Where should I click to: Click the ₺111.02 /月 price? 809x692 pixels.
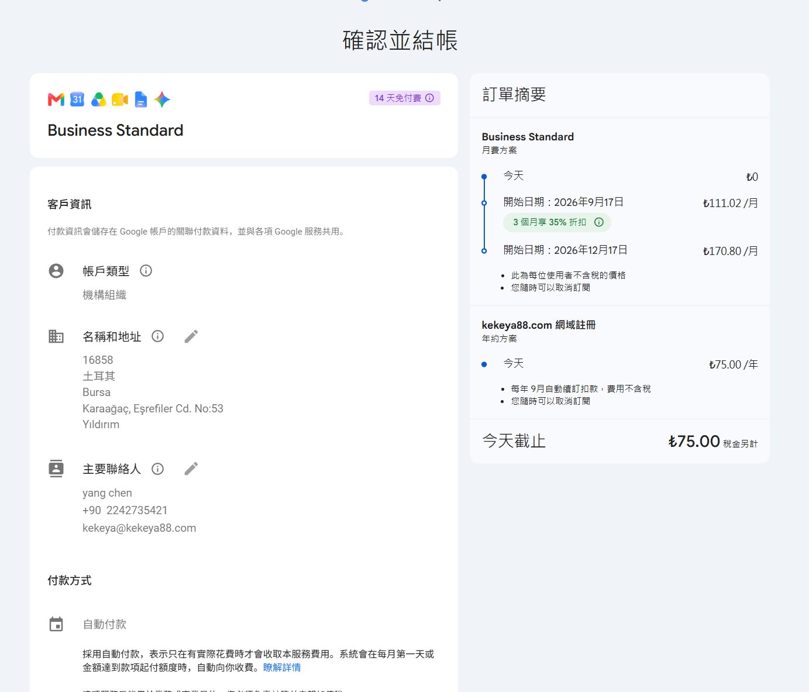[x=731, y=204]
